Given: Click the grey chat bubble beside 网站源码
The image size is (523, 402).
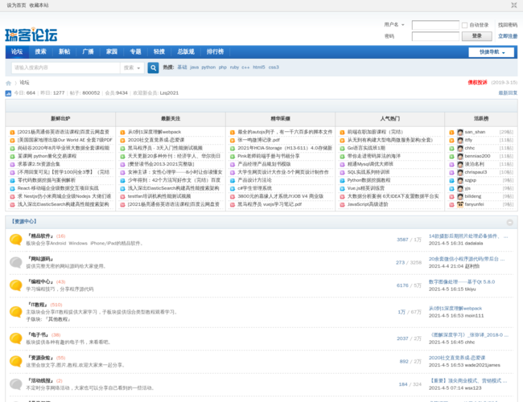Looking at the screenshot, I should 15,262.
